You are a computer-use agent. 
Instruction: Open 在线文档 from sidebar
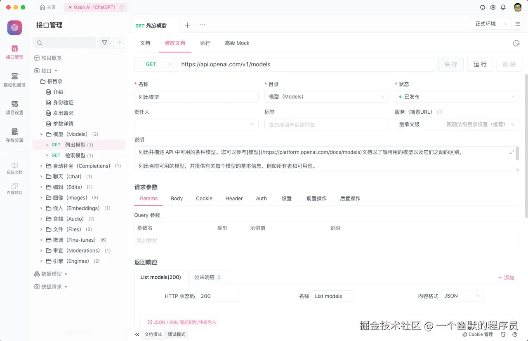[x=14, y=168]
